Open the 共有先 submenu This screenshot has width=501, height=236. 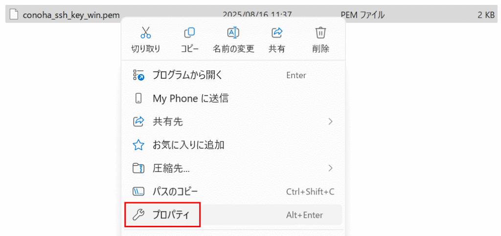(x=233, y=122)
